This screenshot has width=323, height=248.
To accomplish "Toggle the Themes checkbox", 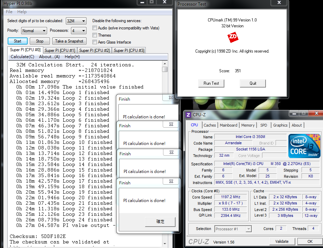I will click(95, 35).
